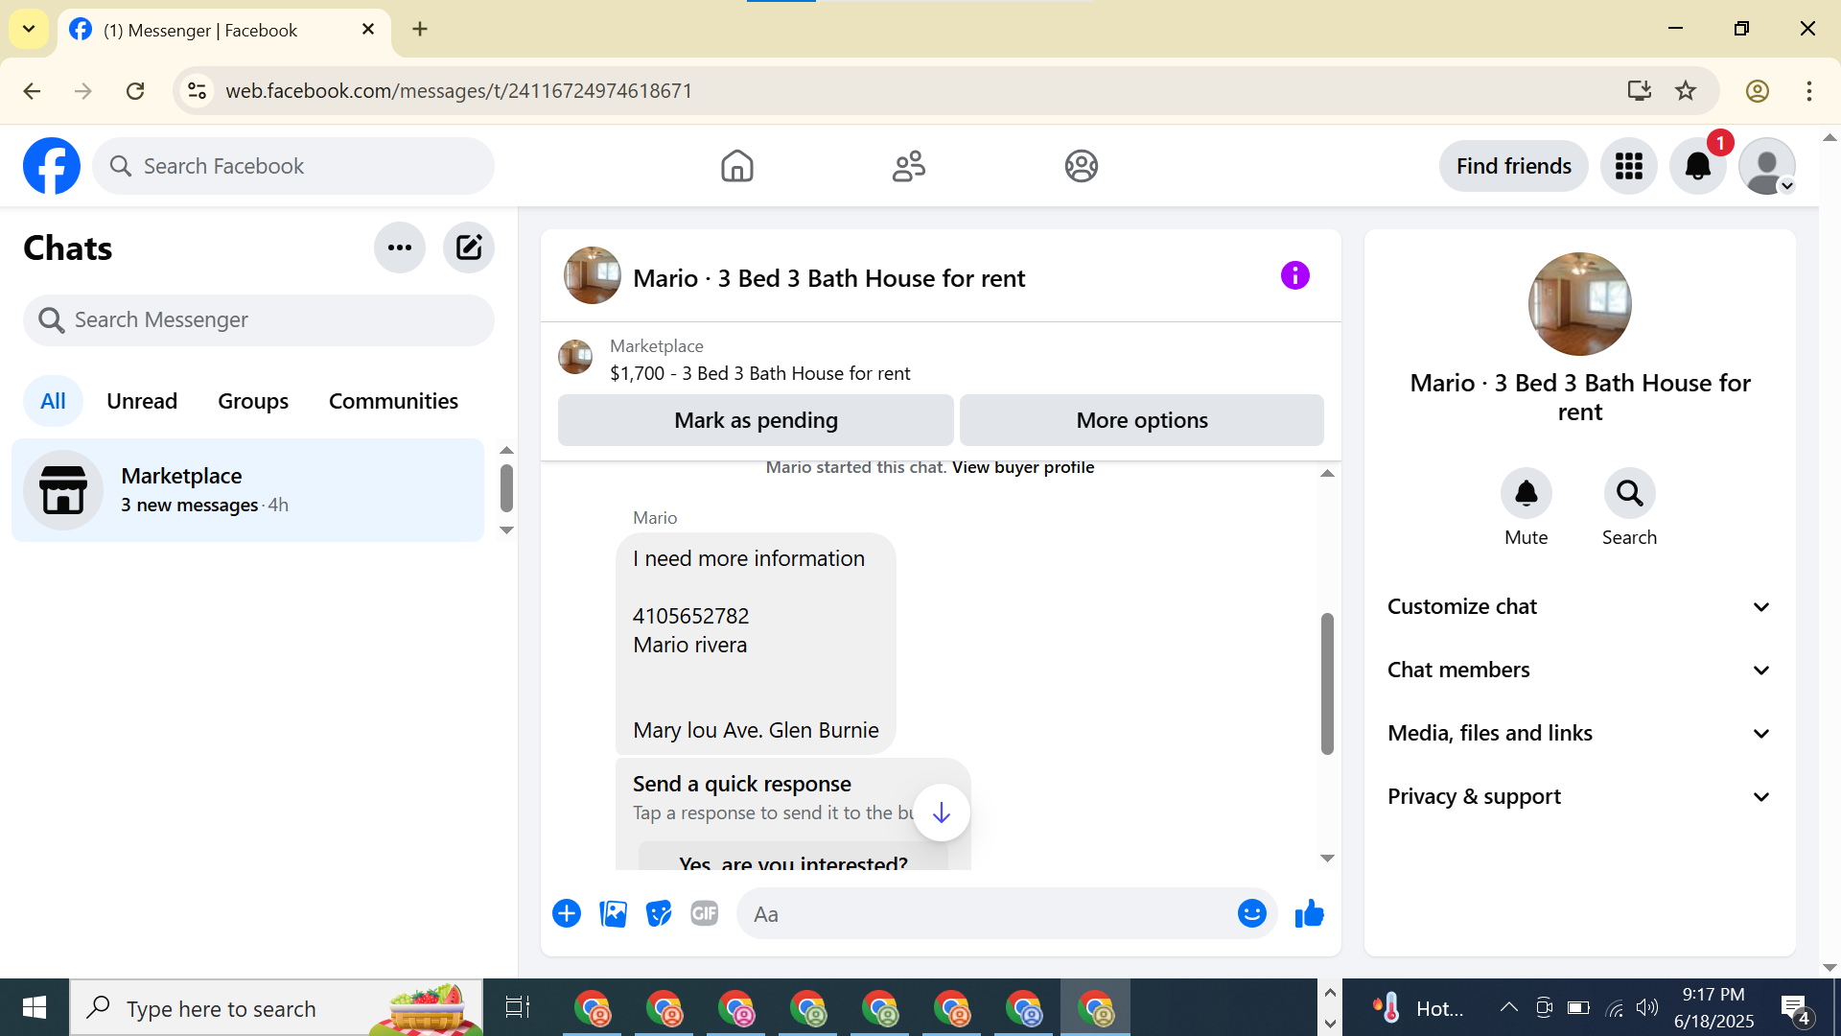Go back to the previous page
This screenshot has height=1036, width=1841.
[32, 90]
